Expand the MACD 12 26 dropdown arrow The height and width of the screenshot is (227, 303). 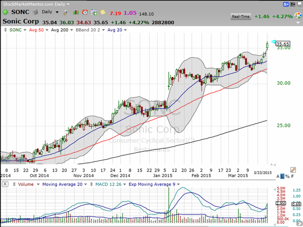click(124, 185)
